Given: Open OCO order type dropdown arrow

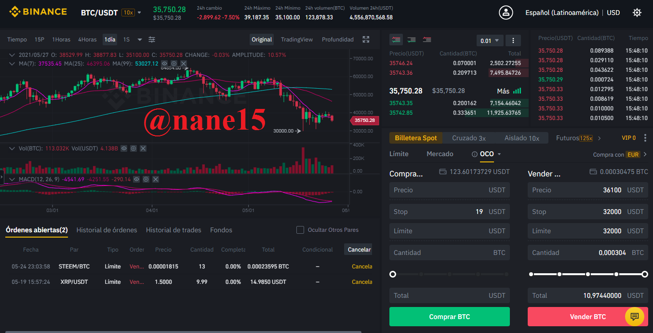Looking at the screenshot, I should coord(499,154).
